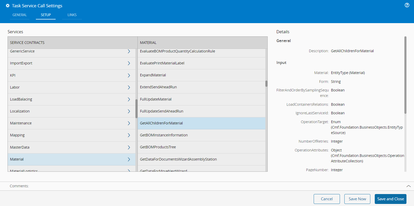Select the ExpandMaterial service entry
414x206 pixels.
[153, 75]
